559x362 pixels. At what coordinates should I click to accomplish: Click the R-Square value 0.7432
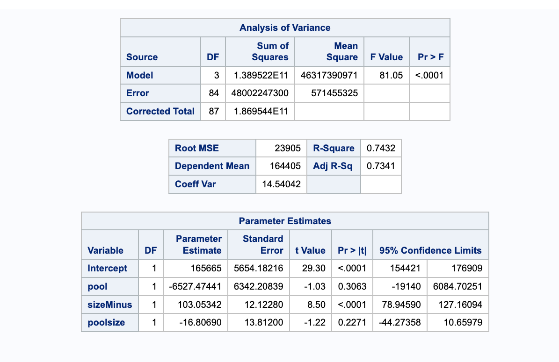click(381, 149)
